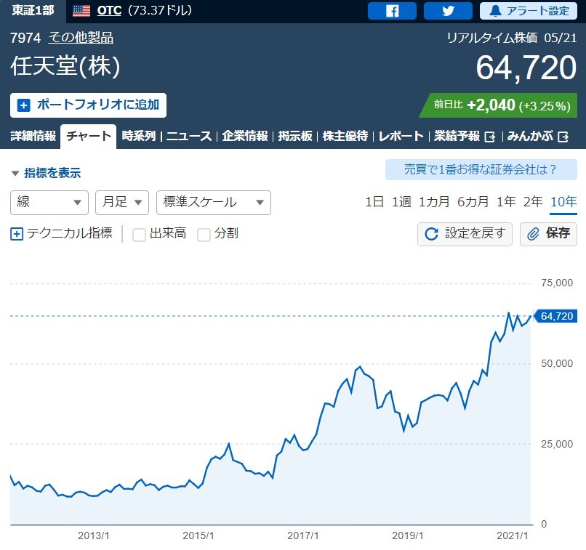Click the その他製品 category link
Viewport: 586px width, 550px height.
click(81, 39)
